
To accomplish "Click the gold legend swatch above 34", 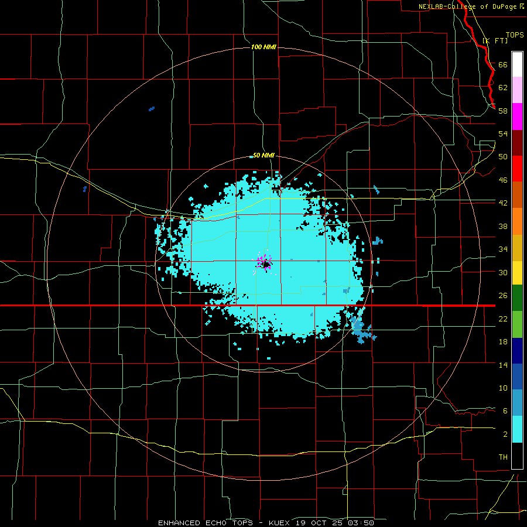I will pos(517,248).
